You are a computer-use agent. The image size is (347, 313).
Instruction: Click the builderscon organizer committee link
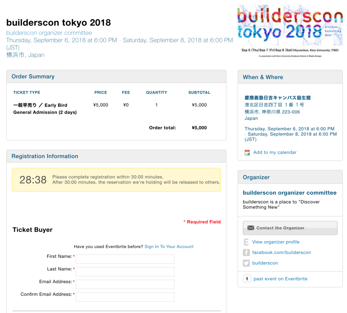point(49,33)
